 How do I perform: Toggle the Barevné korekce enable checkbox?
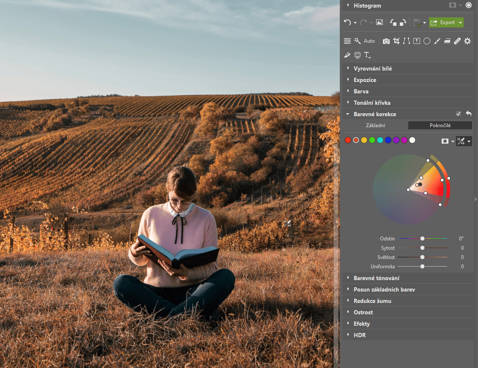click(458, 114)
